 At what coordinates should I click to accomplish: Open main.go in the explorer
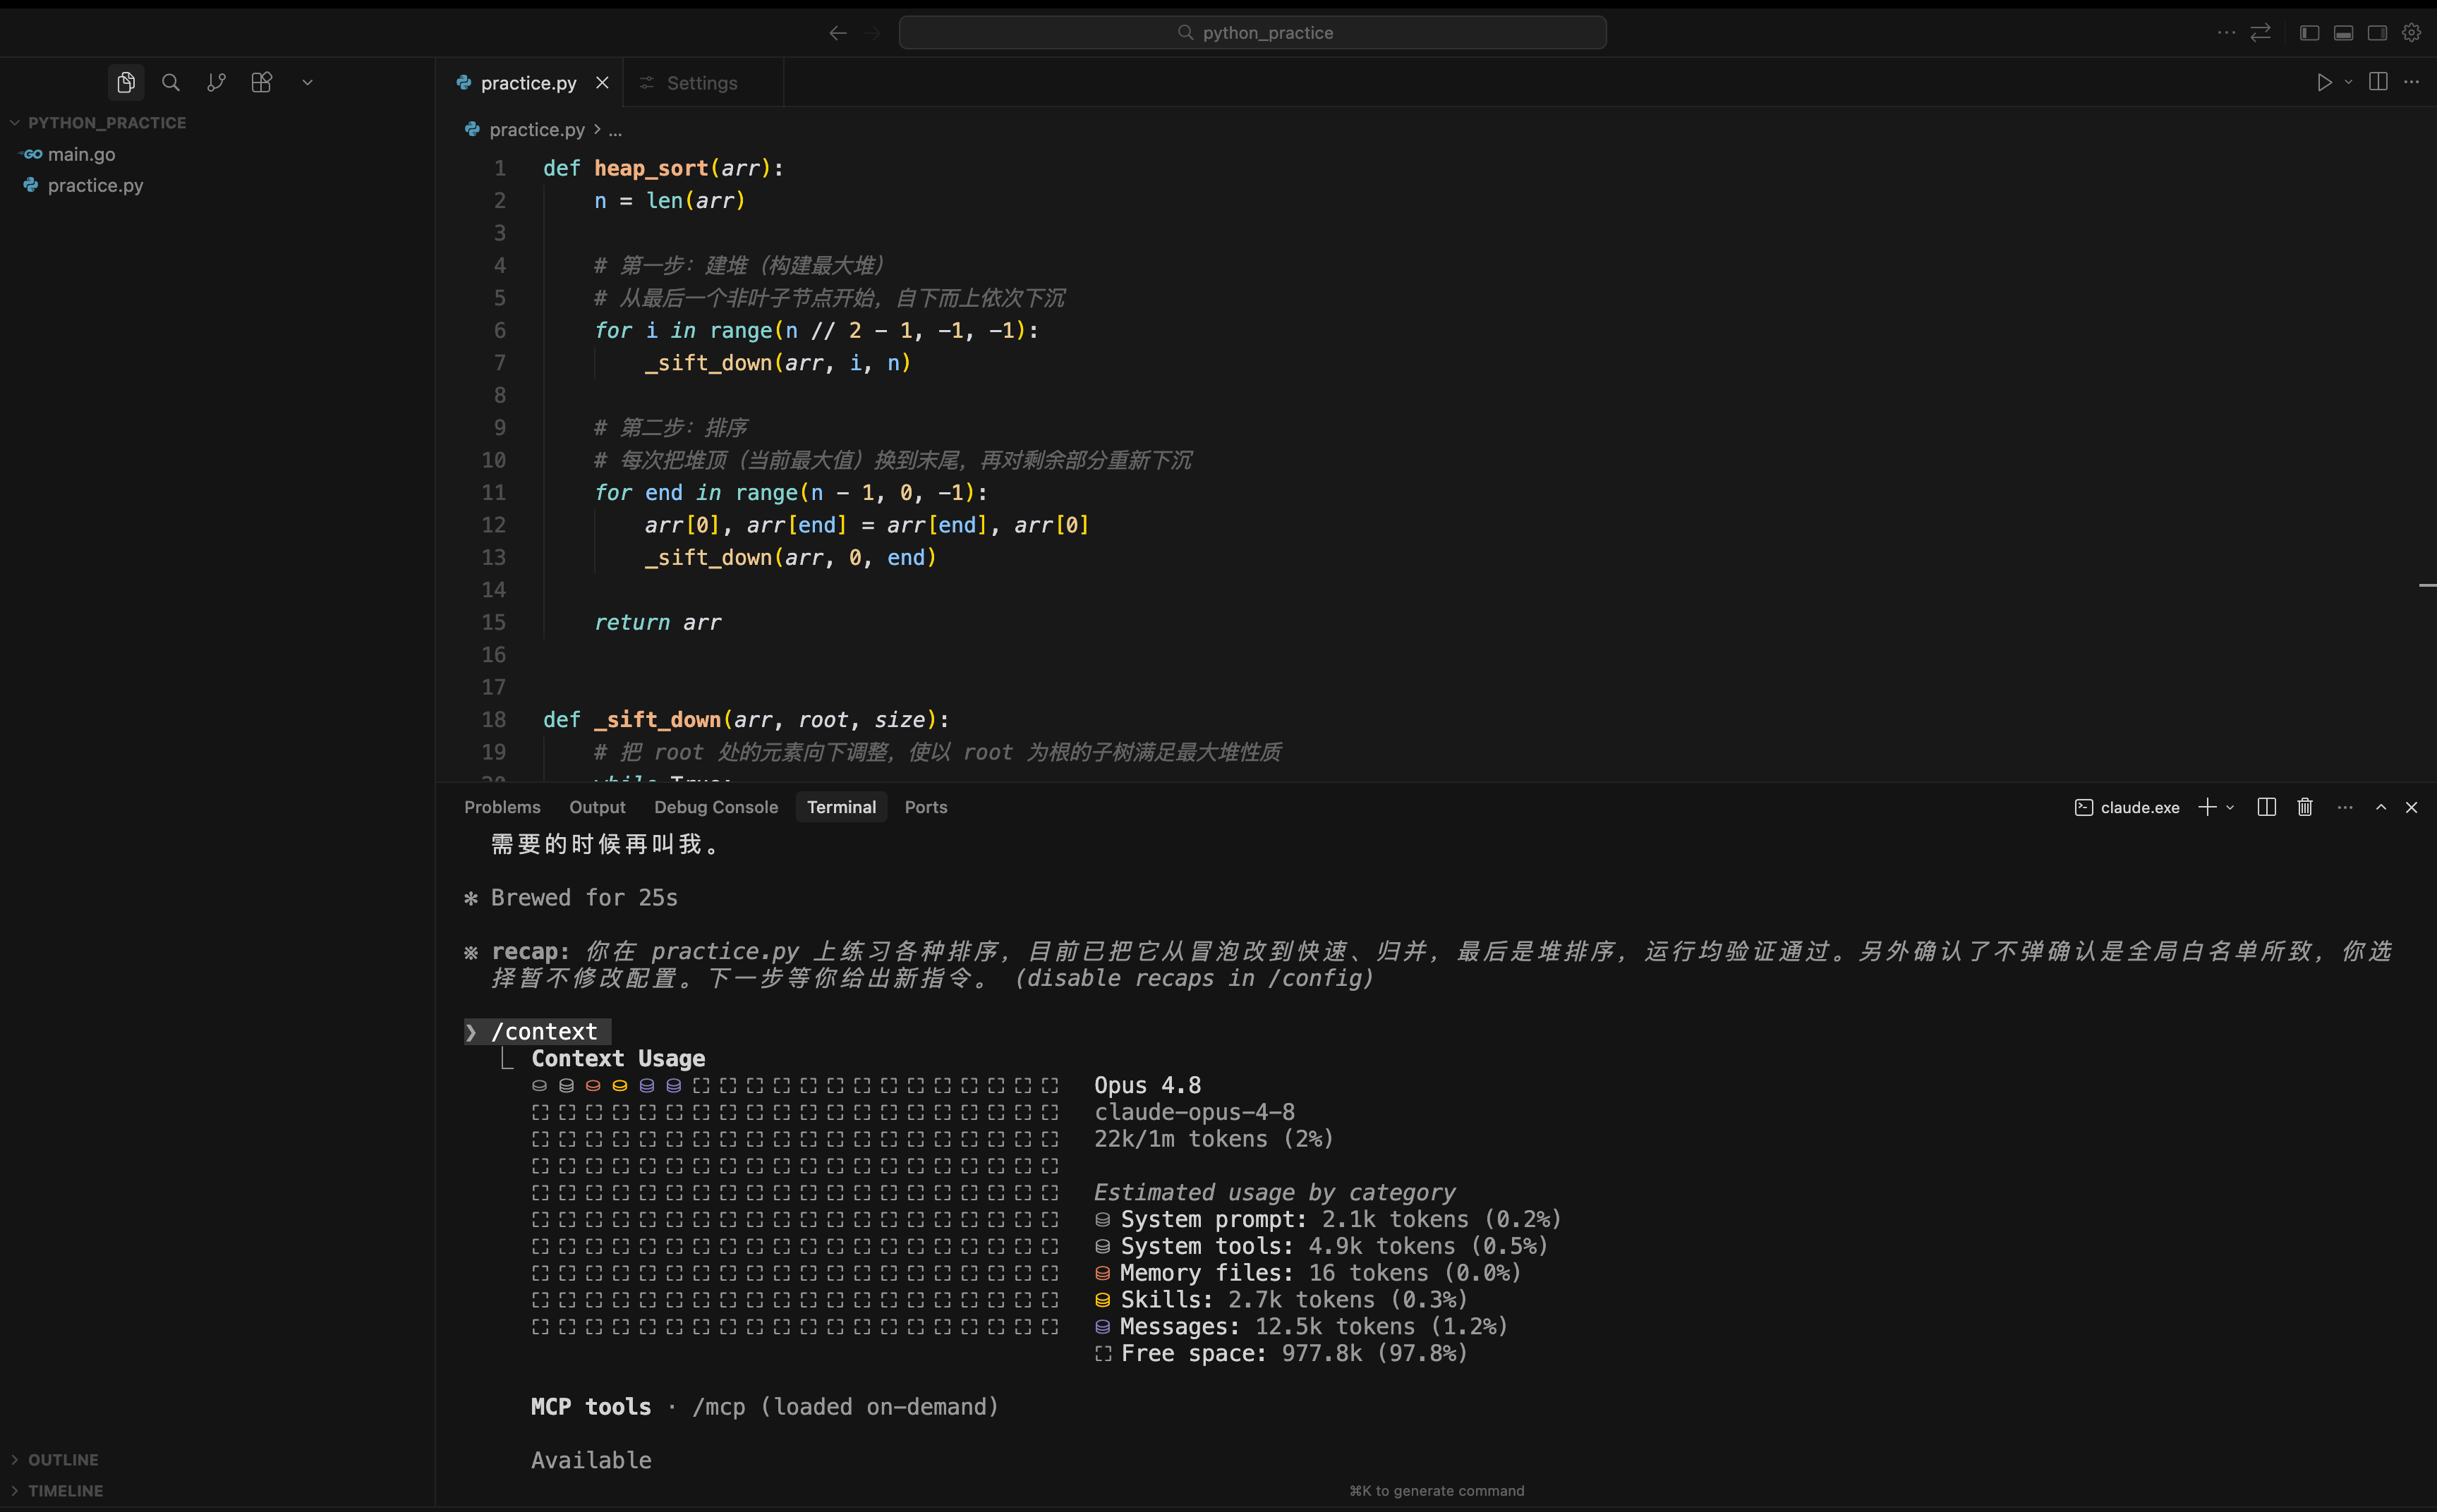(81, 154)
